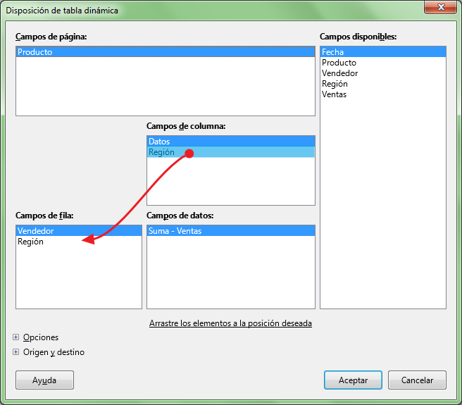Select Vendedor in Campos de fila
Viewport: 462px width, 405px height.
[35, 231]
